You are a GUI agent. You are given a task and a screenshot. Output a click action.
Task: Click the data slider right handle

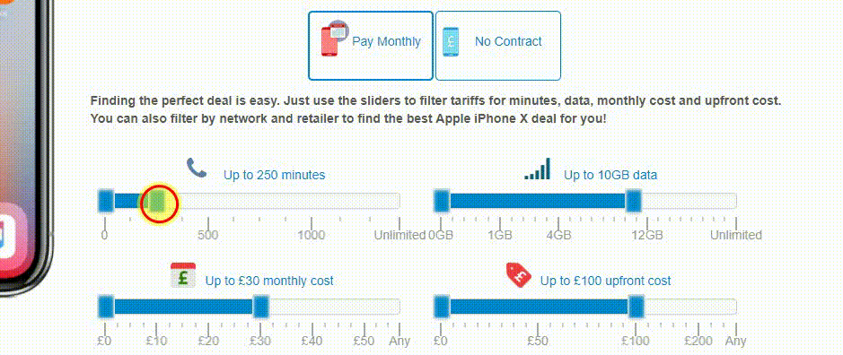click(x=634, y=201)
